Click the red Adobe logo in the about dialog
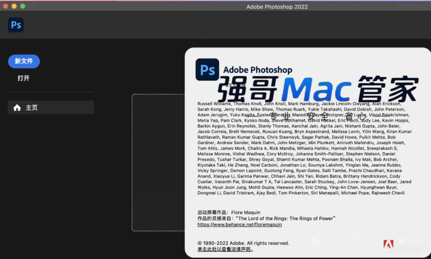This screenshot has width=431, height=259. pos(388,244)
